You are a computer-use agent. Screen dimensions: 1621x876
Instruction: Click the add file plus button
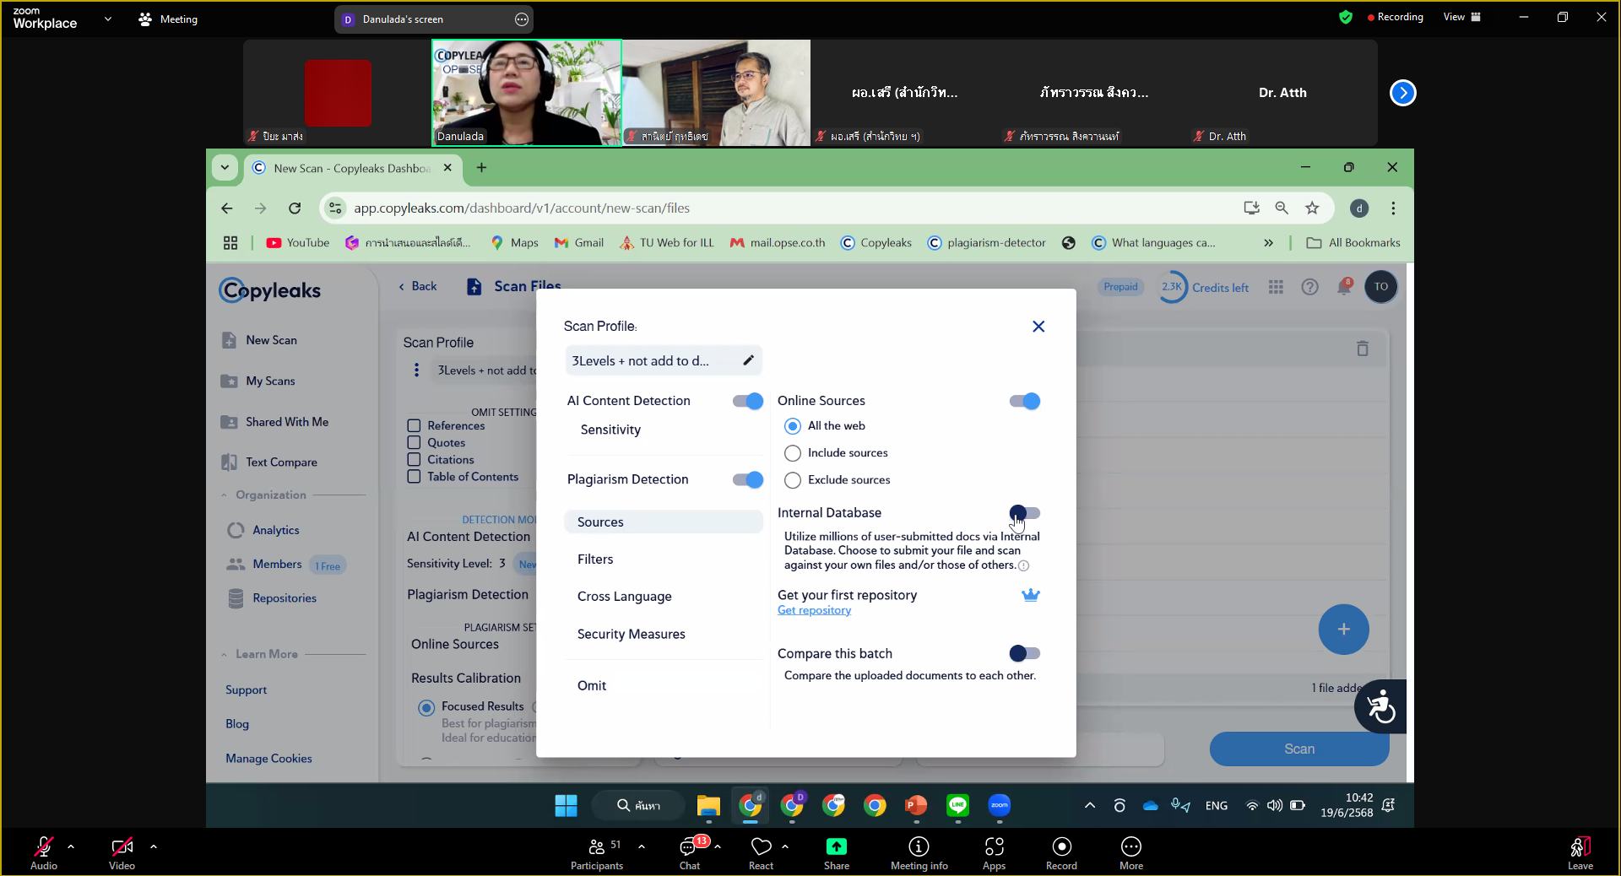click(x=1343, y=630)
